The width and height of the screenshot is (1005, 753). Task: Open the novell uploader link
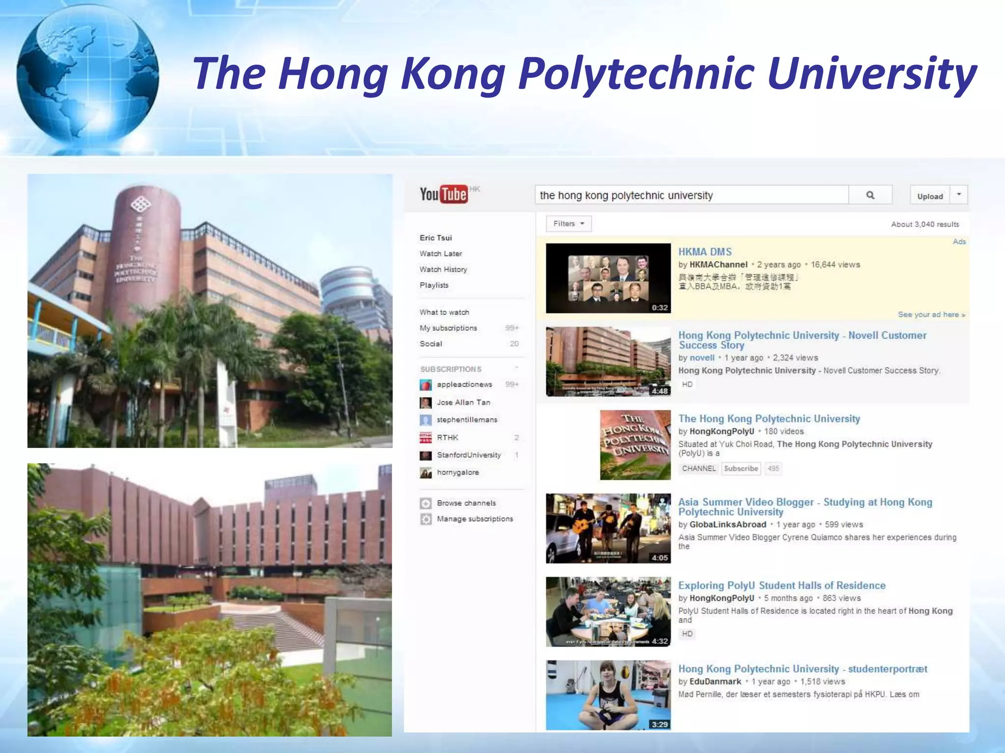[x=702, y=358]
